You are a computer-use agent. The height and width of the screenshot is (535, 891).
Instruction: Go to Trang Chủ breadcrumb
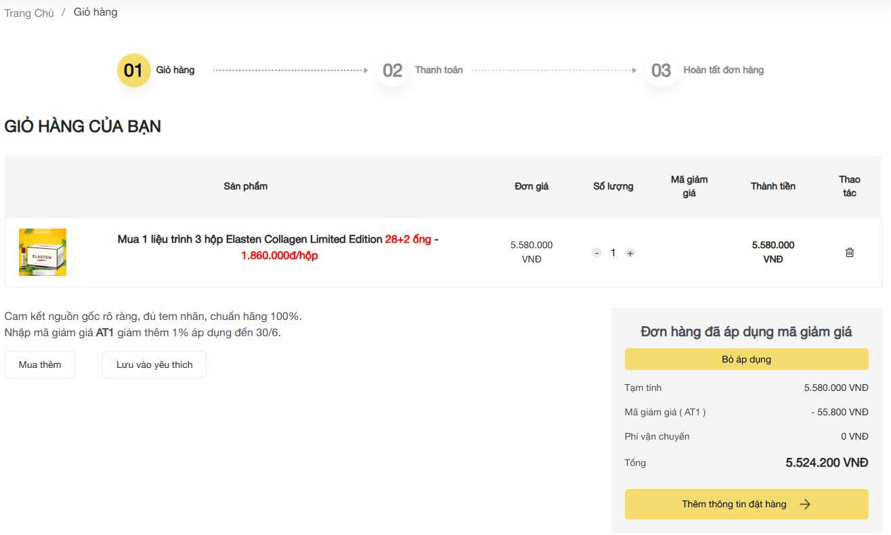click(29, 13)
